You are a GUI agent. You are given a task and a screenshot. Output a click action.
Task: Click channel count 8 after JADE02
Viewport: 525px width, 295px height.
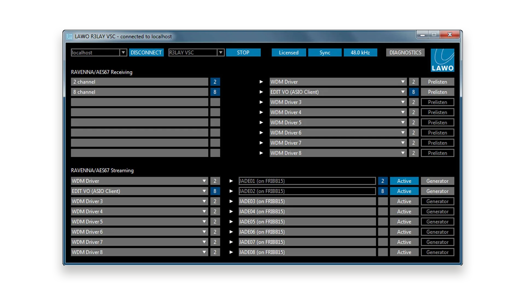tap(383, 191)
